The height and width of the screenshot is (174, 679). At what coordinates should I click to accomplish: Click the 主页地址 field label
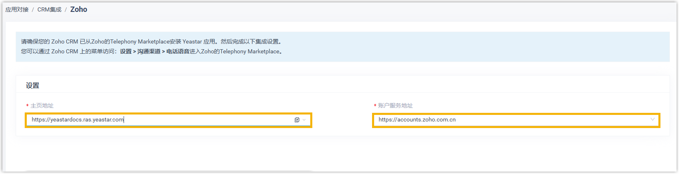pyautogui.click(x=42, y=105)
